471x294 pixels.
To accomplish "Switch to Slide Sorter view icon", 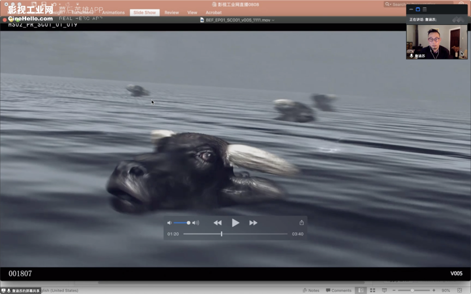I will coord(372,291).
